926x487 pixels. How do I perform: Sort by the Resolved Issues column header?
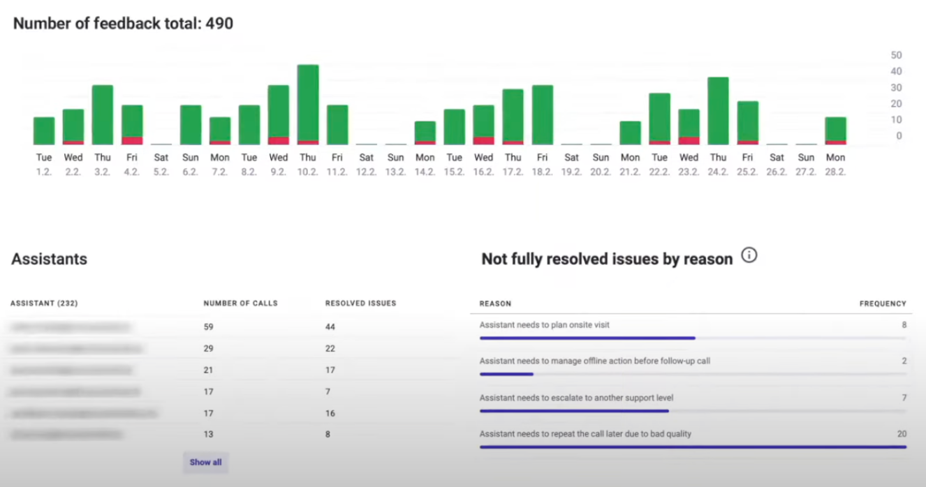[x=360, y=304]
